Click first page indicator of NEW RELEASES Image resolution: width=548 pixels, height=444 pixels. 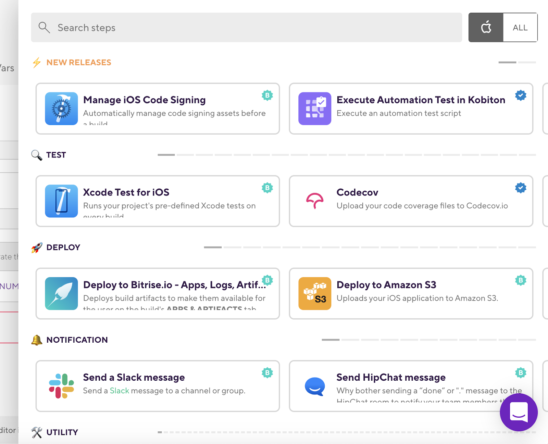tap(507, 62)
